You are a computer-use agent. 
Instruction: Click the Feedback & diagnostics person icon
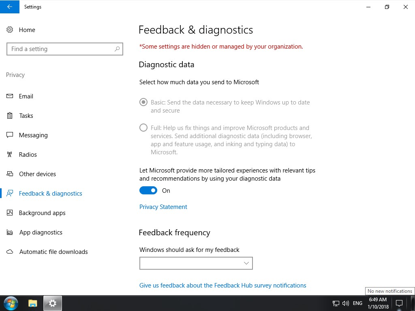click(x=10, y=193)
